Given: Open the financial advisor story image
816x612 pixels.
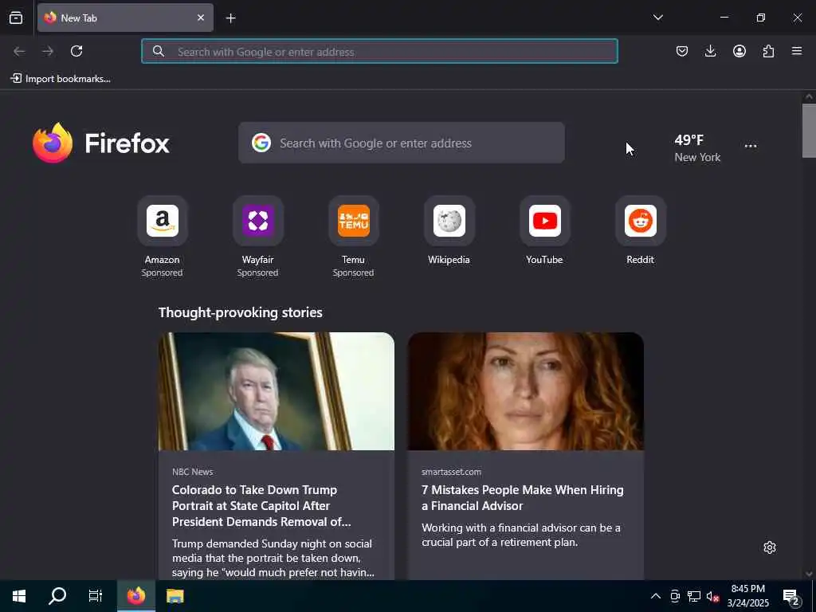Looking at the screenshot, I should tap(526, 391).
